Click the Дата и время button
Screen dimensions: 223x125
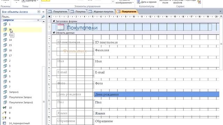pos(147,2)
